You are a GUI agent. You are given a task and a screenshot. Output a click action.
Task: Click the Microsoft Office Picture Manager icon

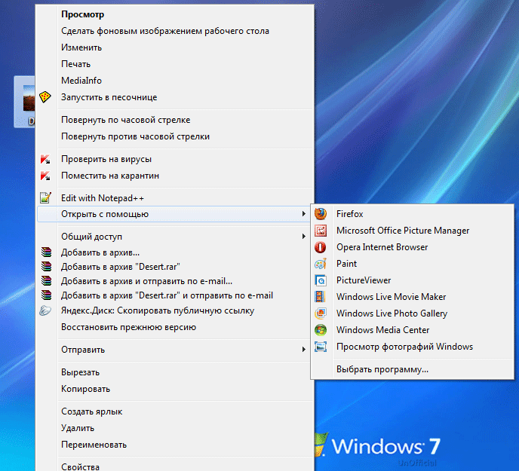[x=321, y=231]
